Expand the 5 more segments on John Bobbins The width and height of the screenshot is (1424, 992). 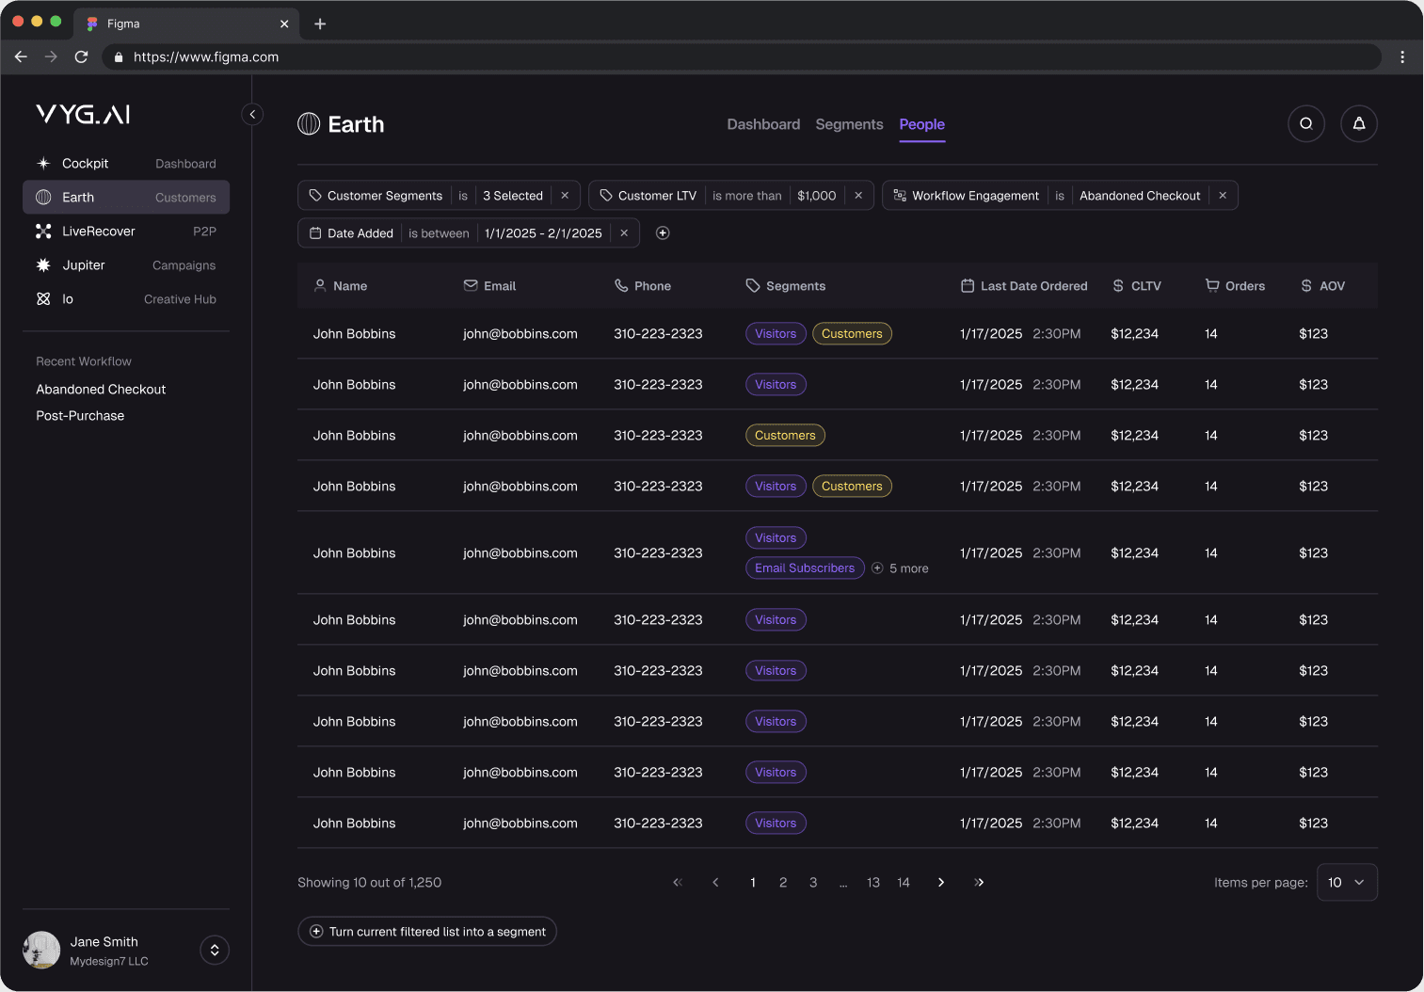(x=900, y=568)
